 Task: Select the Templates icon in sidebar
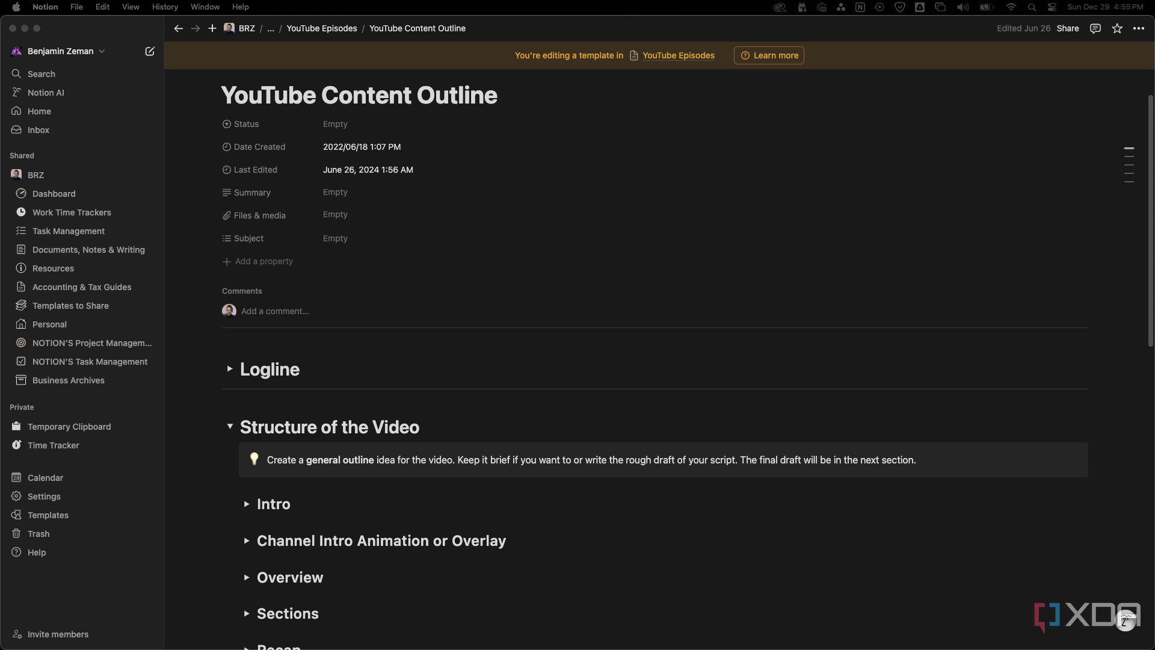click(x=16, y=515)
